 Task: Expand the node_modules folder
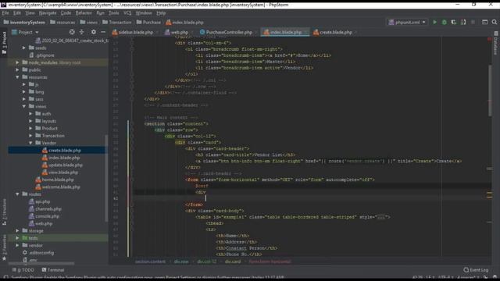(x=17, y=62)
